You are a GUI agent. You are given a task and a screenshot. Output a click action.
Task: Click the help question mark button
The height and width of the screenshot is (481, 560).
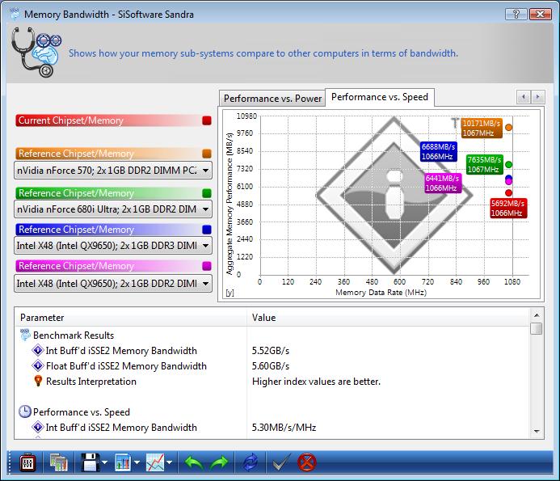click(516, 14)
